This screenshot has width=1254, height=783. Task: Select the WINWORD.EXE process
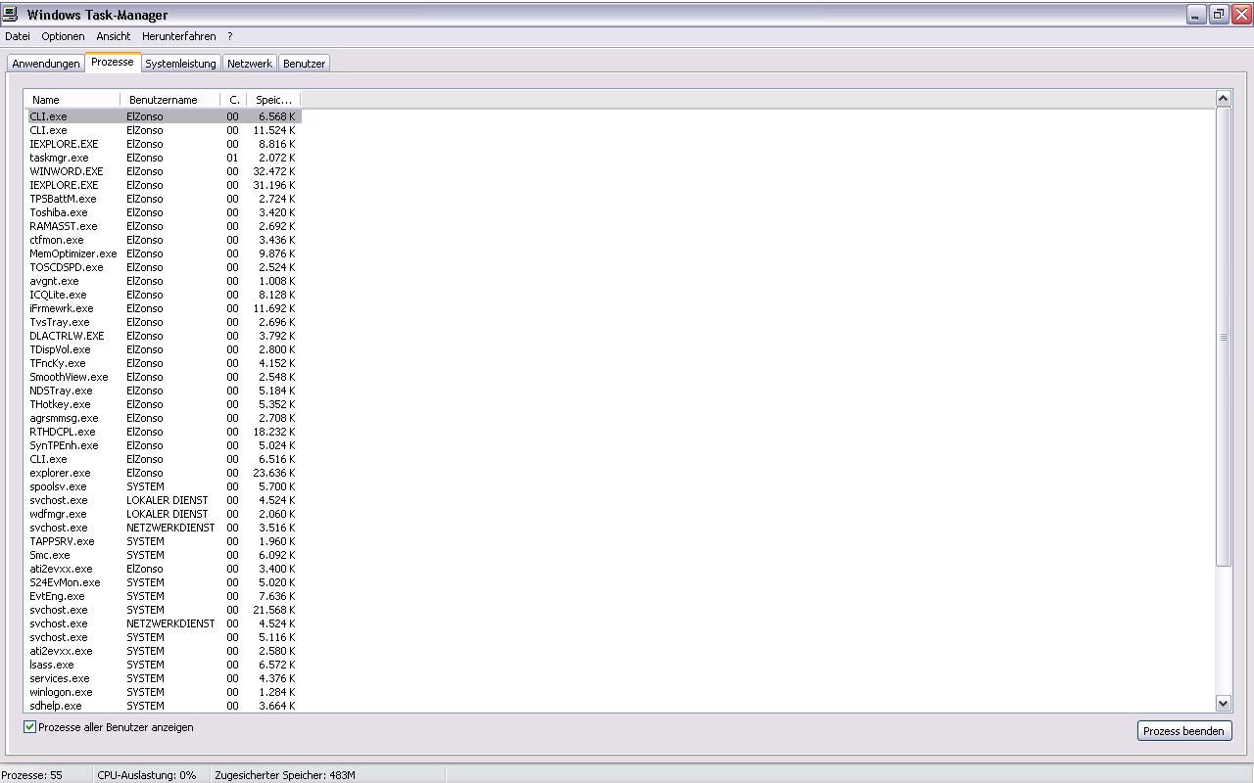(x=164, y=171)
